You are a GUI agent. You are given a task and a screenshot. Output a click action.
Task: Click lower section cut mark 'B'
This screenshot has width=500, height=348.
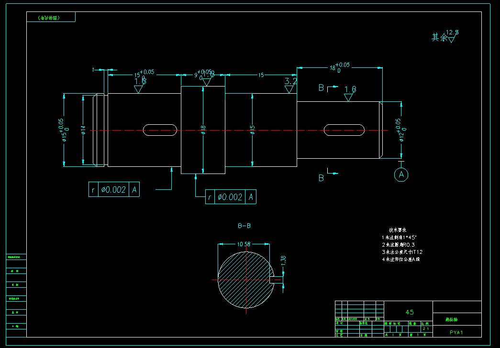(x=321, y=178)
